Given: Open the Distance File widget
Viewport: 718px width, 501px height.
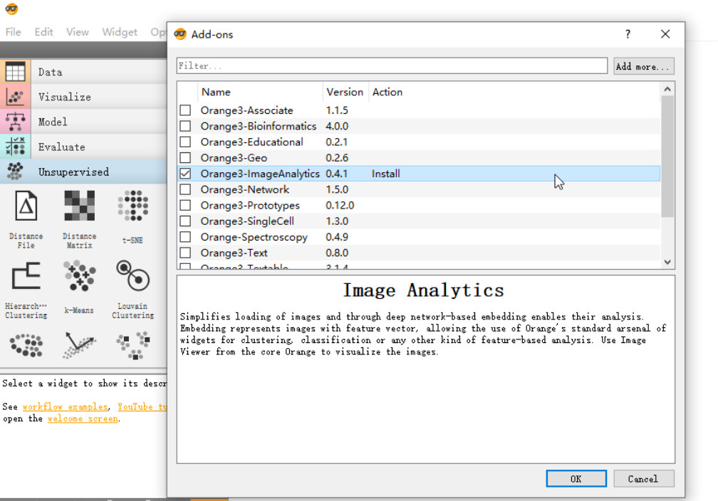Looking at the screenshot, I should [26, 218].
